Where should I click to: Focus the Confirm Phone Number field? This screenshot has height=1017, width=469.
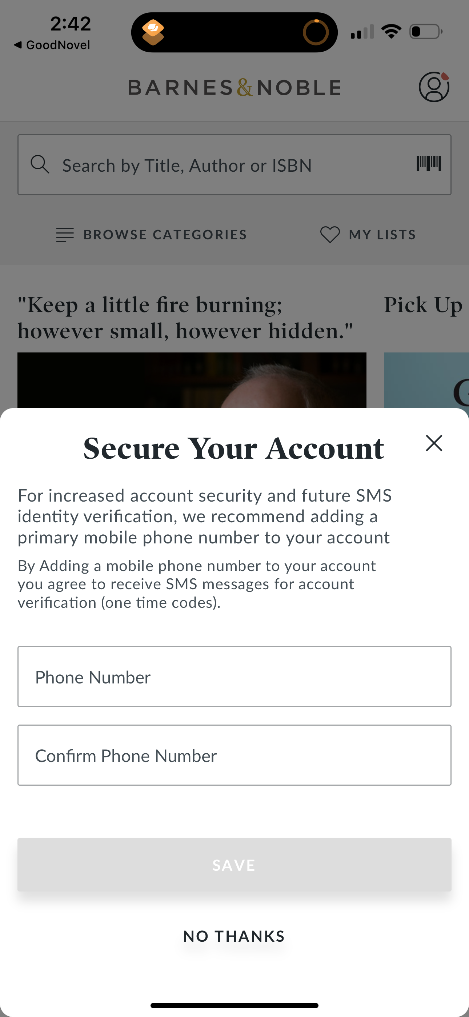(234, 755)
